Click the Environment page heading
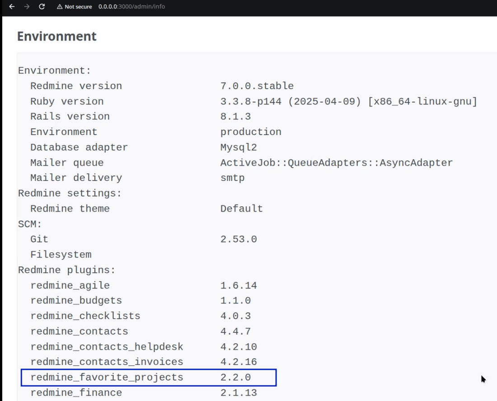This screenshot has width=497, height=401. 57,36
